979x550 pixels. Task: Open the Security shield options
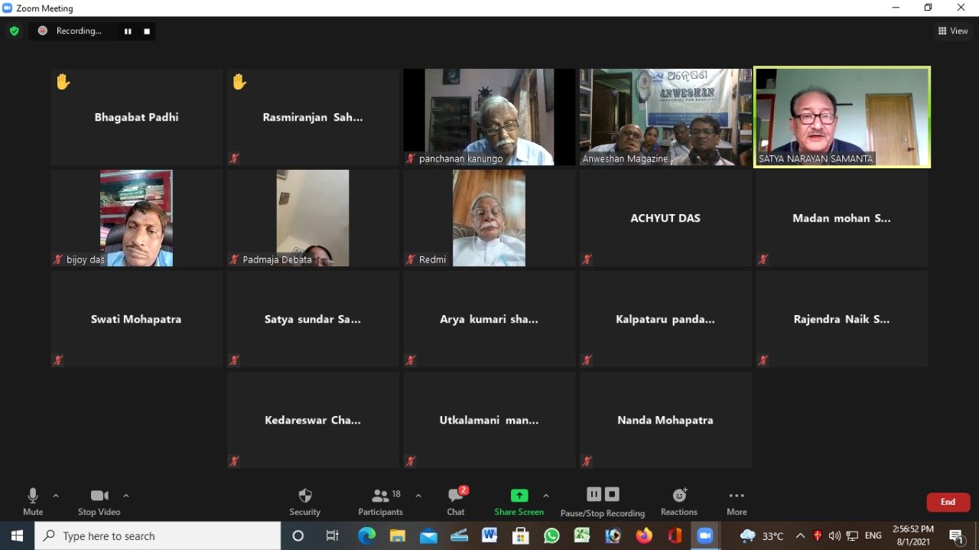click(304, 501)
